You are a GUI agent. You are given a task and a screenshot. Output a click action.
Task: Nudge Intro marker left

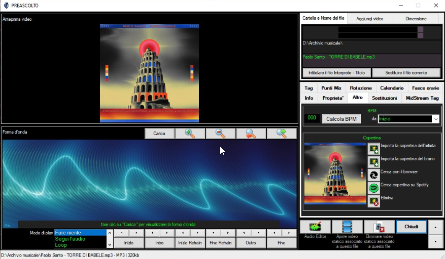[x=152, y=233]
